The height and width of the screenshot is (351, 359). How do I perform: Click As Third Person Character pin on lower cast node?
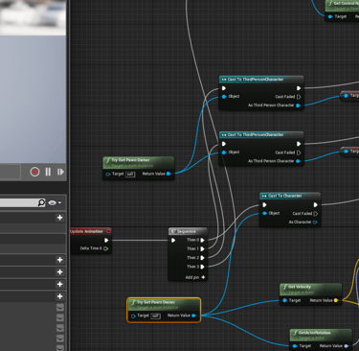298,161
